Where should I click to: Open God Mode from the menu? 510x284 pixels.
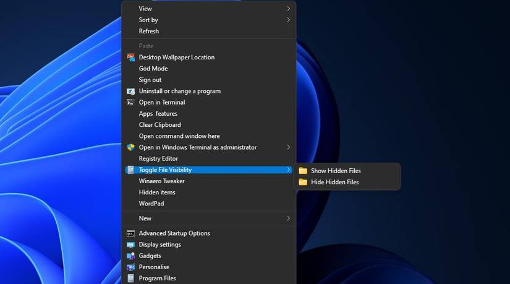[209, 69]
